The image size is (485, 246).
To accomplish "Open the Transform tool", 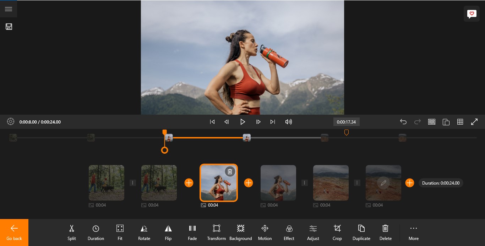I will [x=216, y=233].
